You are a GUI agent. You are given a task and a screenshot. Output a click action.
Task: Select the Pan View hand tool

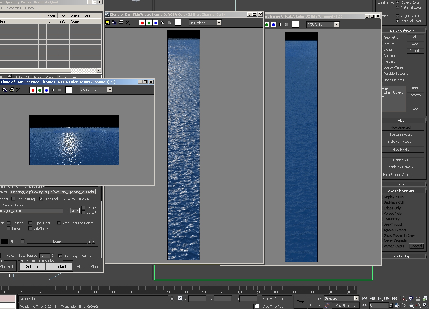(x=411, y=305)
